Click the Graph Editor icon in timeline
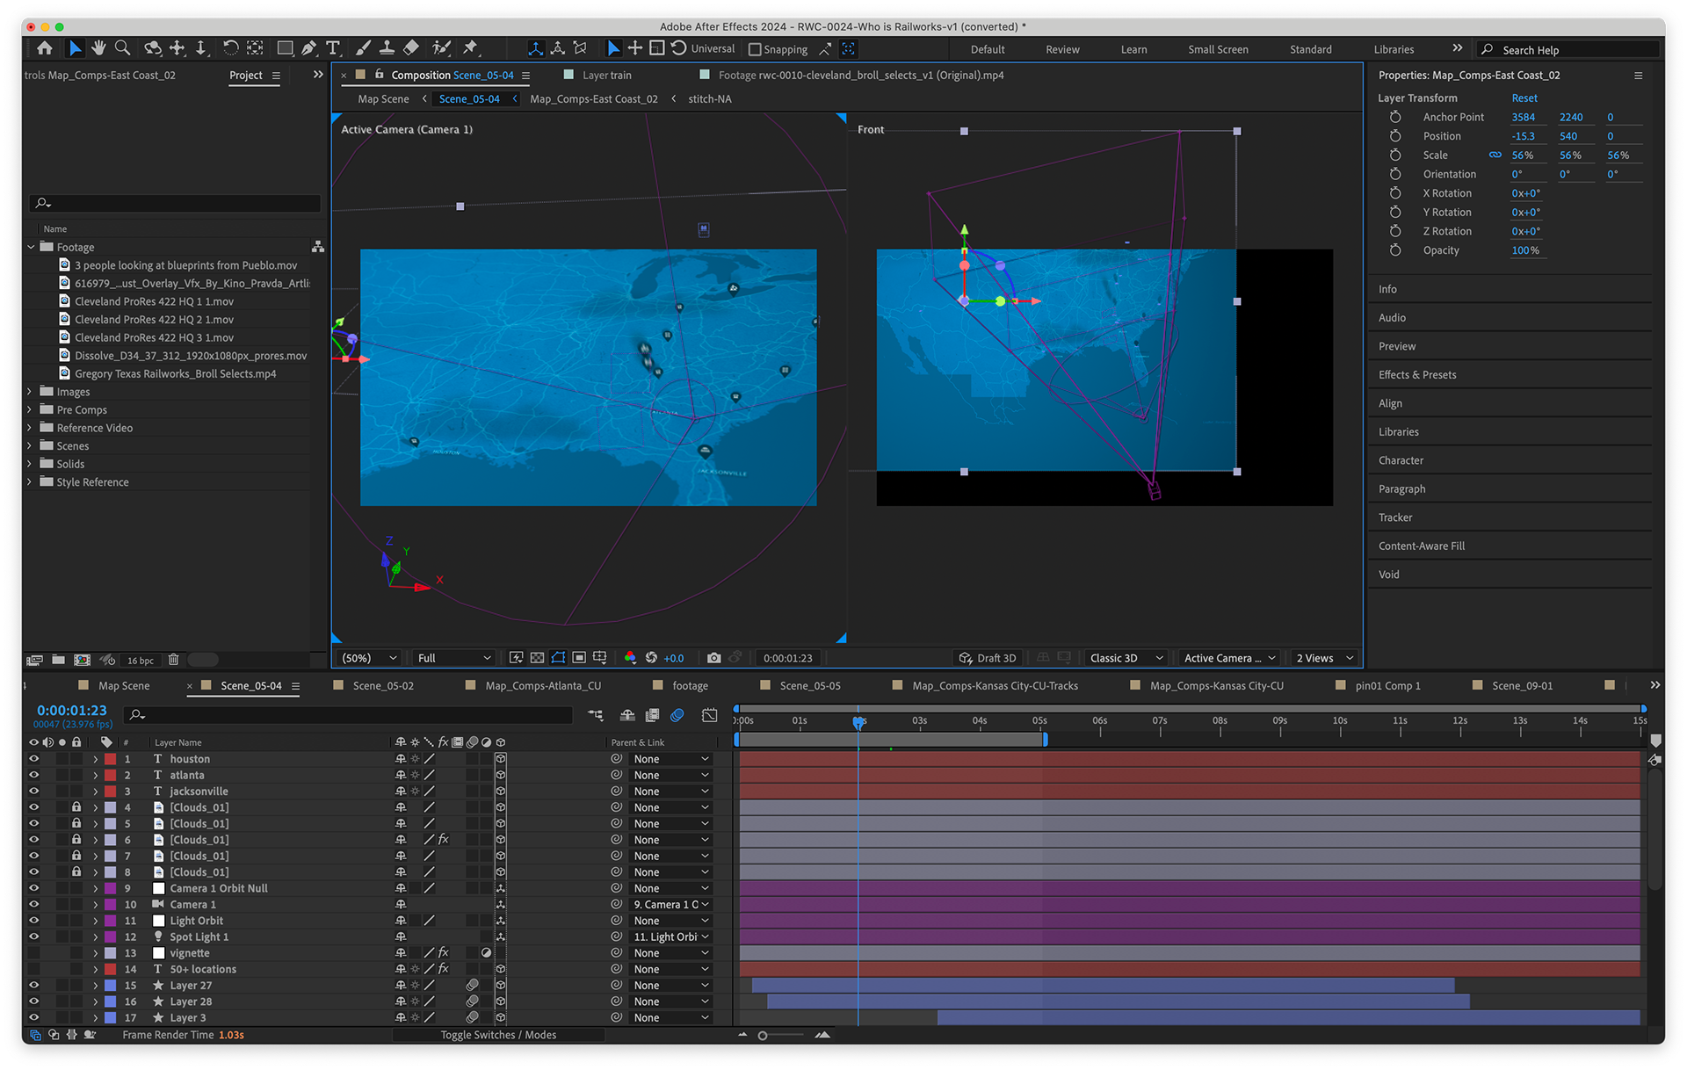Image resolution: width=1687 pixels, height=1070 pixels. click(710, 716)
